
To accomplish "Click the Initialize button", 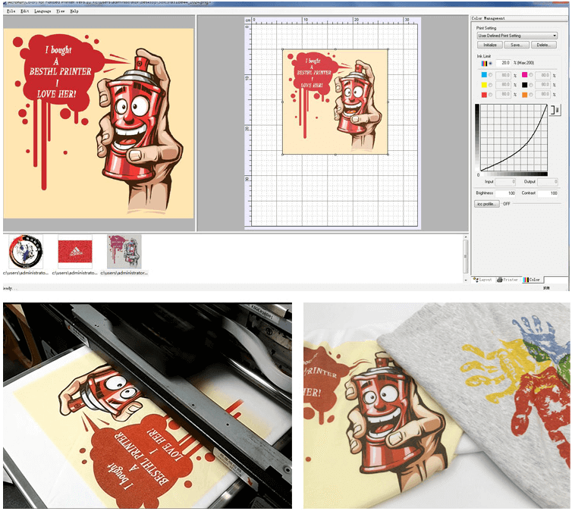I will point(490,45).
